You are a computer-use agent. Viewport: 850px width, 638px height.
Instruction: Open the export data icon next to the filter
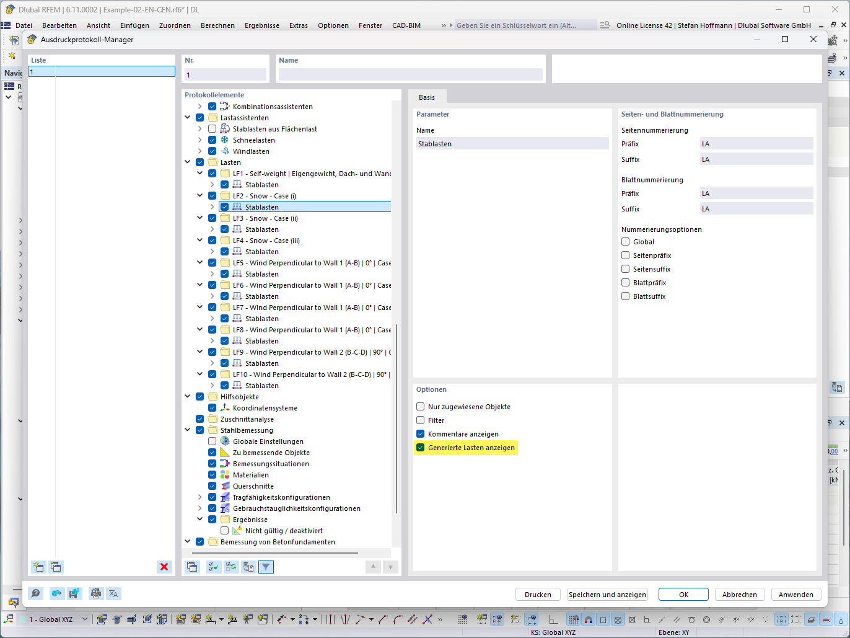pos(248,566)
